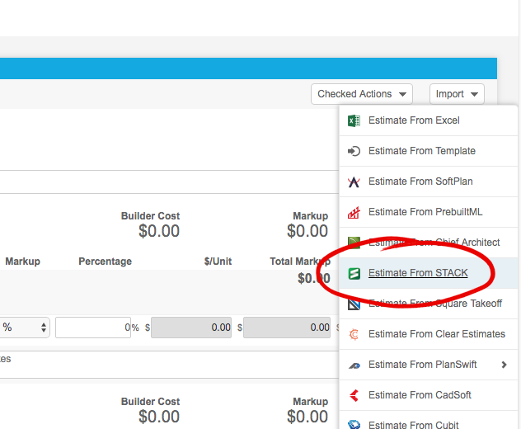Click the Total Markup column header
Viewport: 521px width, 429px height.
coord(300,262)
